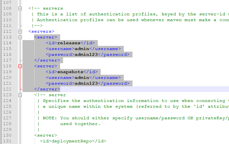Collapse the server comment fold at line 123
Viewport: 229px width, 144px height.
click(x=20, y=95)
